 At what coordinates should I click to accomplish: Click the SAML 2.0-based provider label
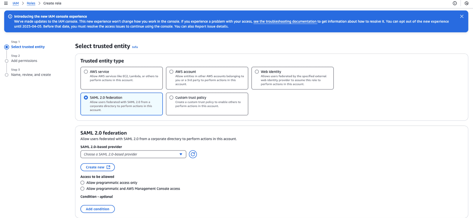click(101, 147)
